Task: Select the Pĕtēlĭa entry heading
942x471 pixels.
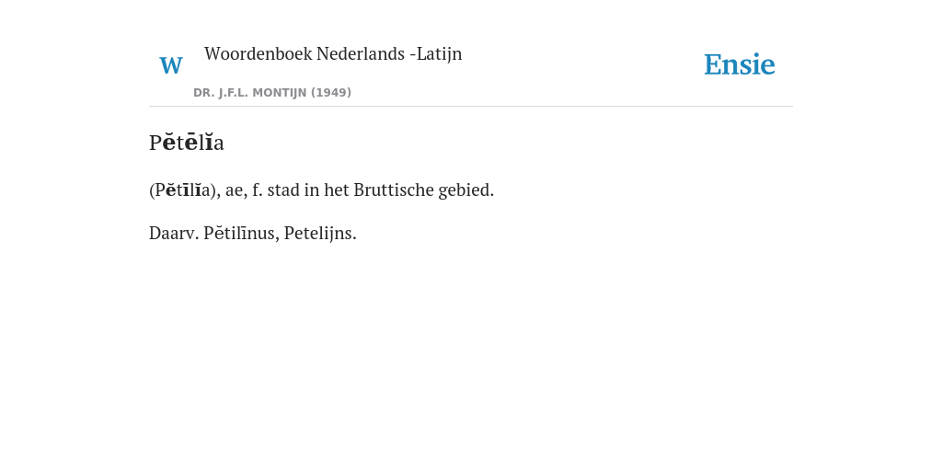Action: pos(186,143)
